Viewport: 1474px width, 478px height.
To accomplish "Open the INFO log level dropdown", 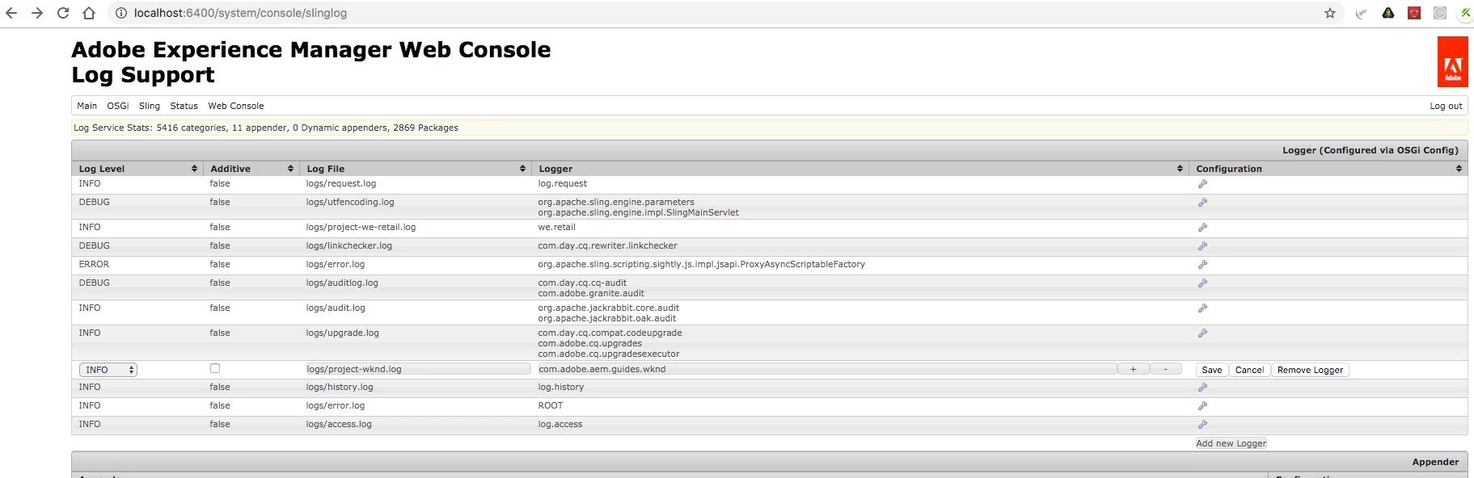I will click(108, 370).
